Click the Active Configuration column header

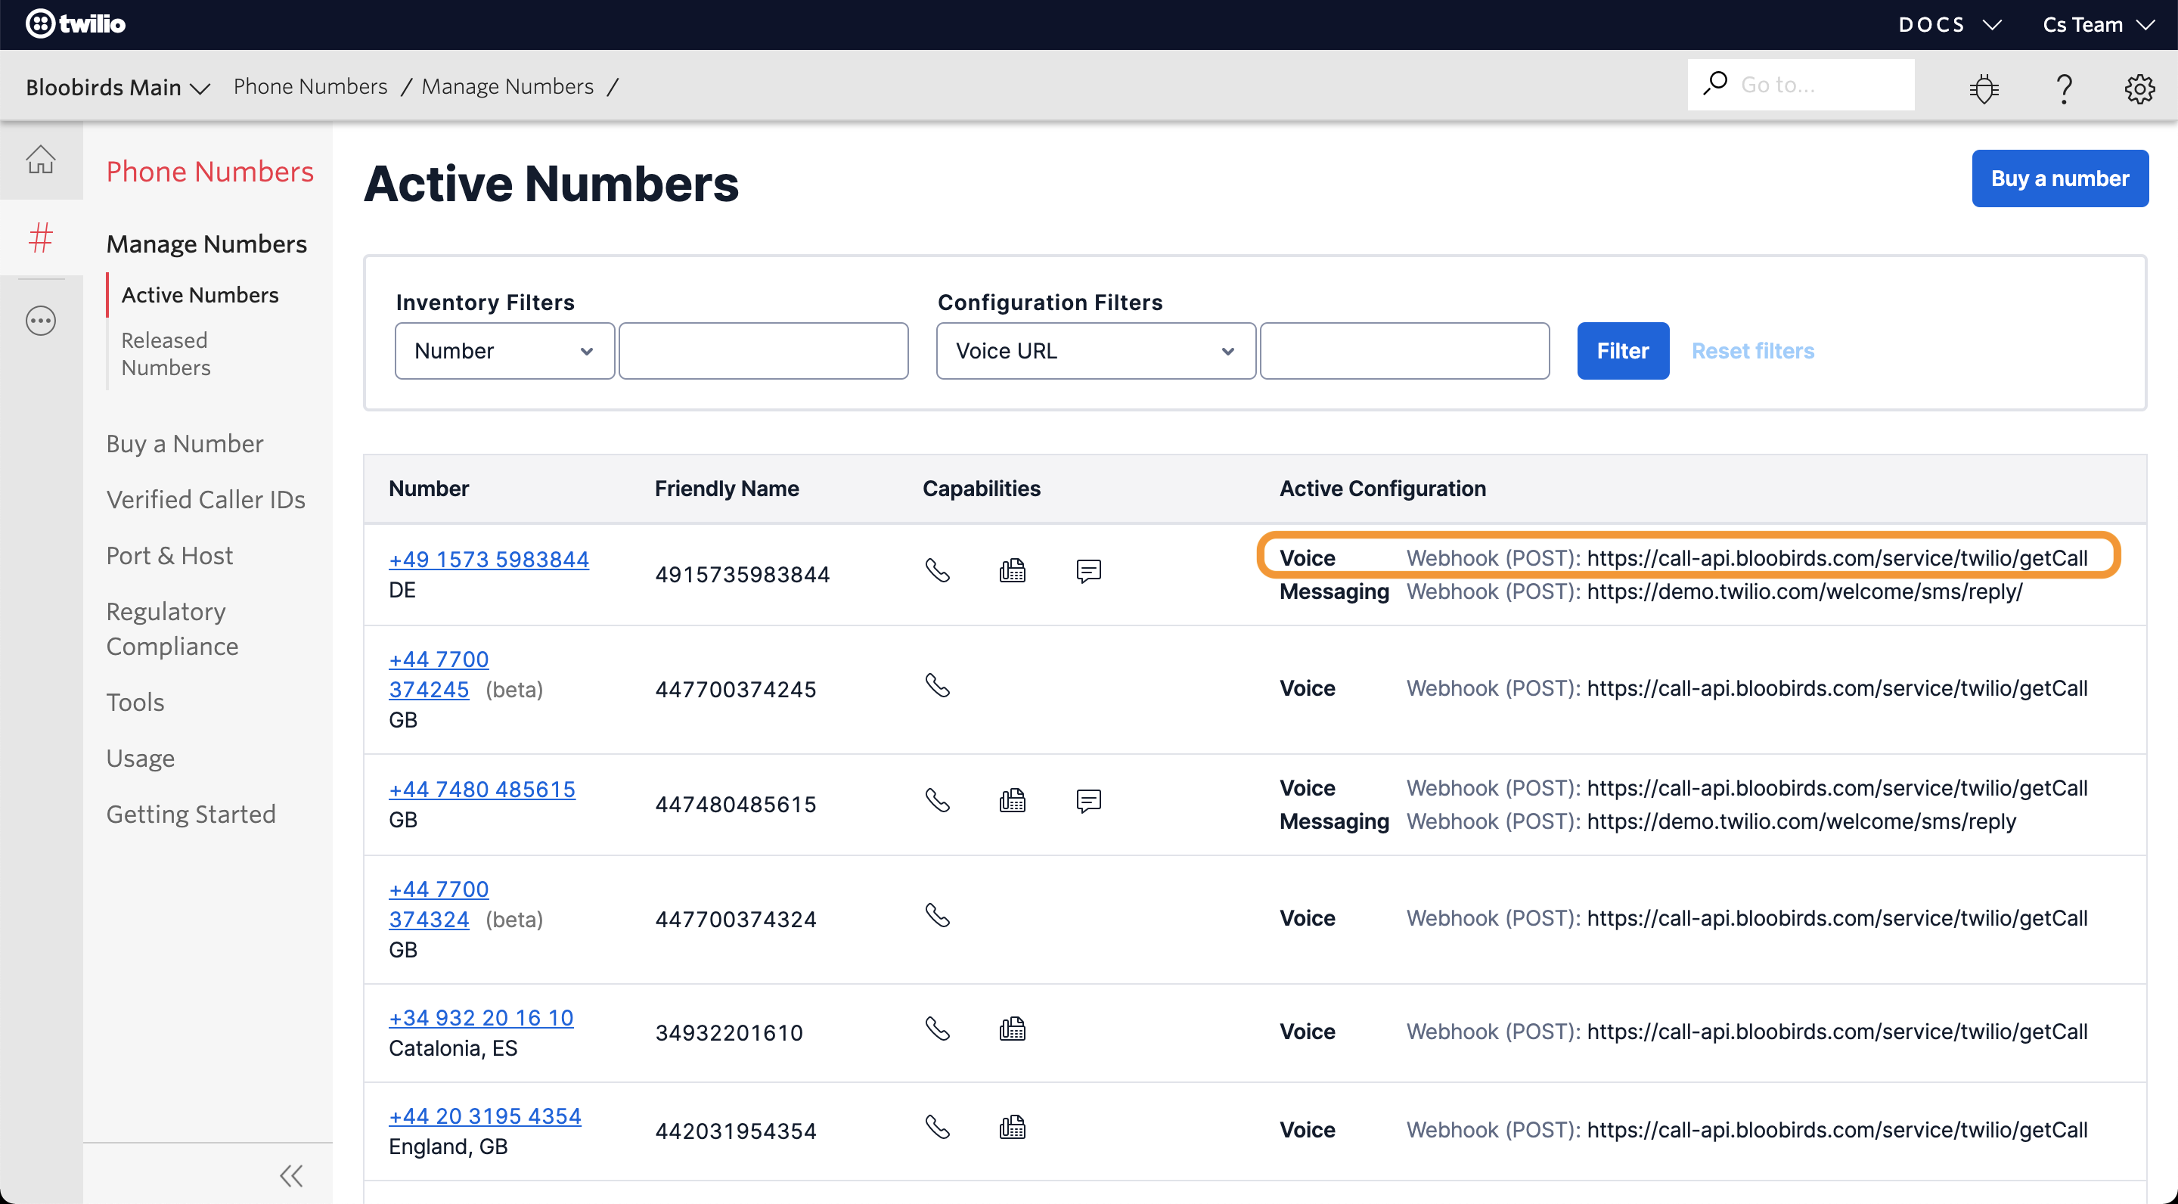coord(1382,489)
